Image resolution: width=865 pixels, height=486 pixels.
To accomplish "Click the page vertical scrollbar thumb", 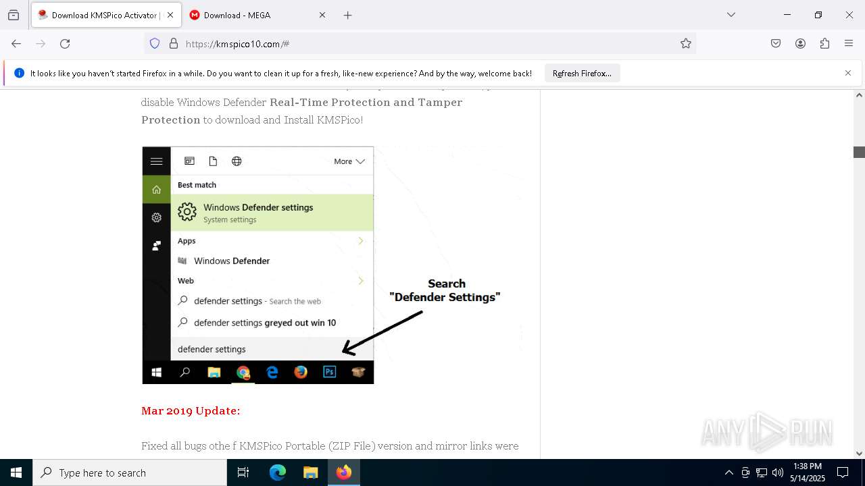I will [x=859, y=152].
